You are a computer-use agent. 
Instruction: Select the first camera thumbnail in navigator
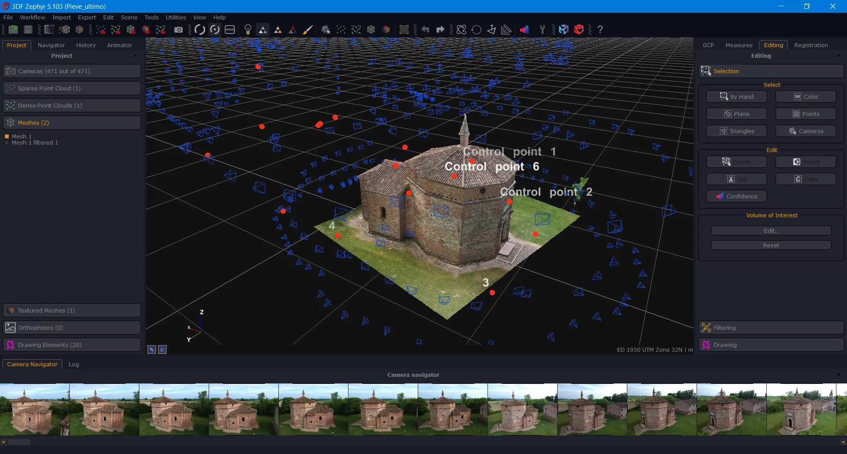(x=35, y=409)
